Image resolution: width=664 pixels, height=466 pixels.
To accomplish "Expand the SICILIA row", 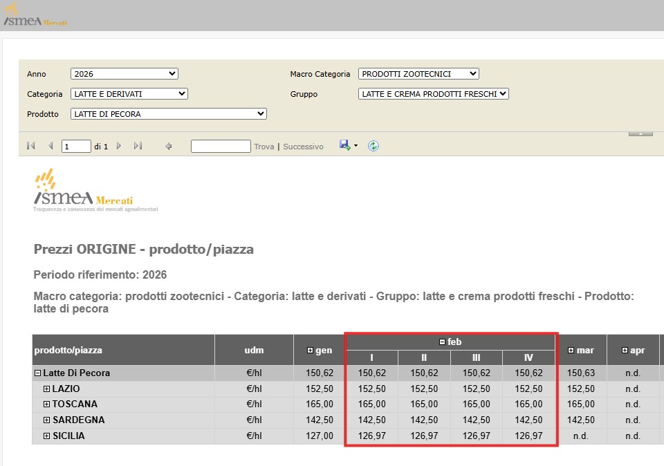I will 46,436.
